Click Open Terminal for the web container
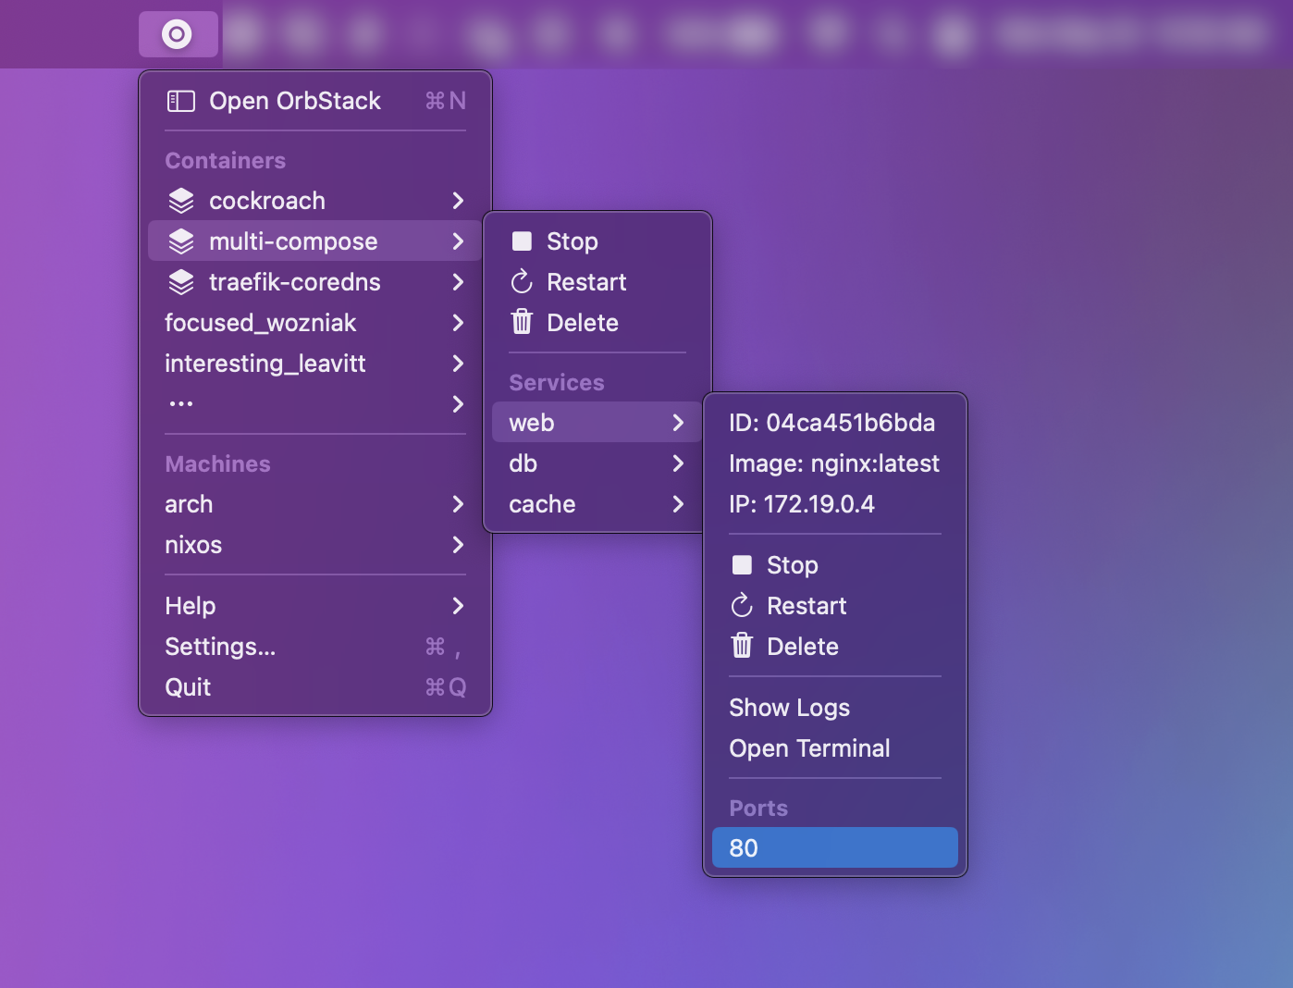The width and height of the screenshot is (1293, 988). coord(809,747)
